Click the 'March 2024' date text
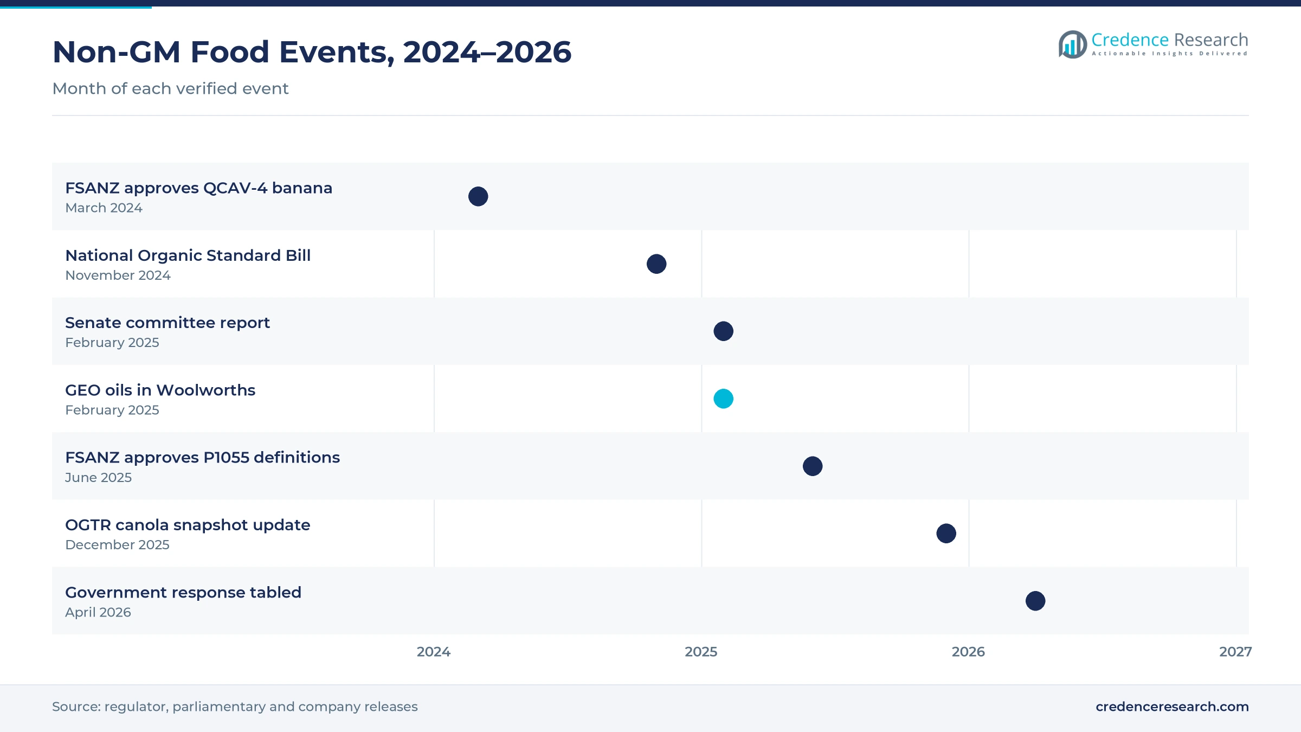The height and width of the screenshot is (732, 1301). click(x=104, y=208)
